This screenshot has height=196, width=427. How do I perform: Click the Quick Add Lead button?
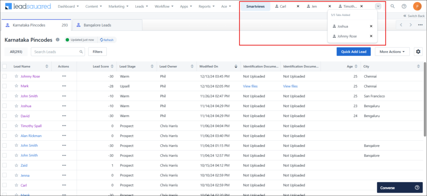pos(353,52)
